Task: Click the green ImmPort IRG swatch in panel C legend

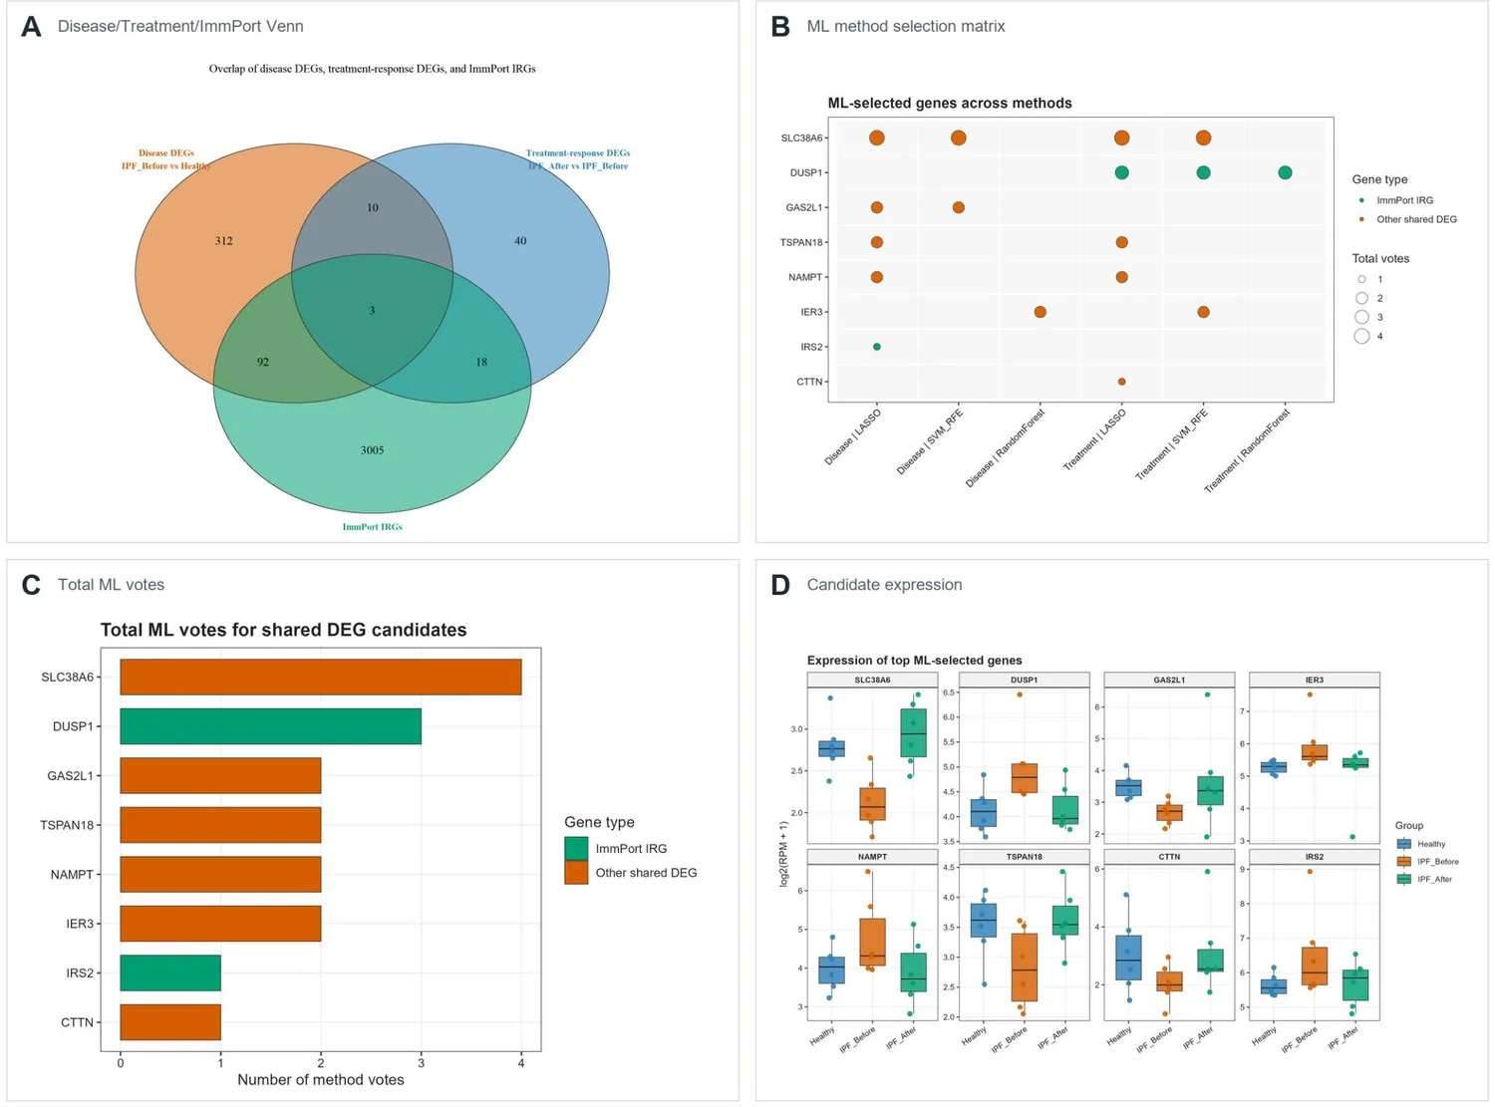Action: point(576,848)
